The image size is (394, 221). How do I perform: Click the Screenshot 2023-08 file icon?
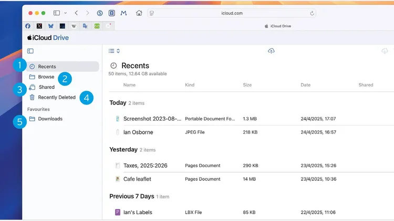pos(118,119)
